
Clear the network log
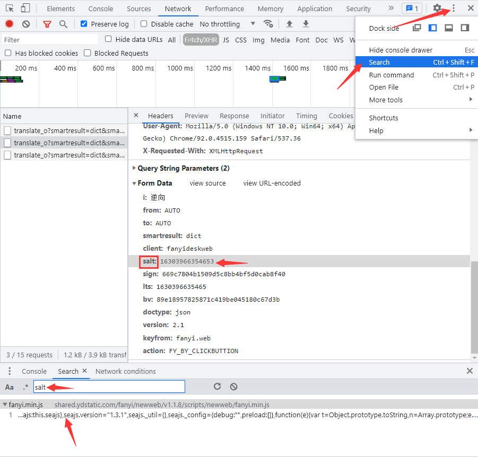click(26, 24)
